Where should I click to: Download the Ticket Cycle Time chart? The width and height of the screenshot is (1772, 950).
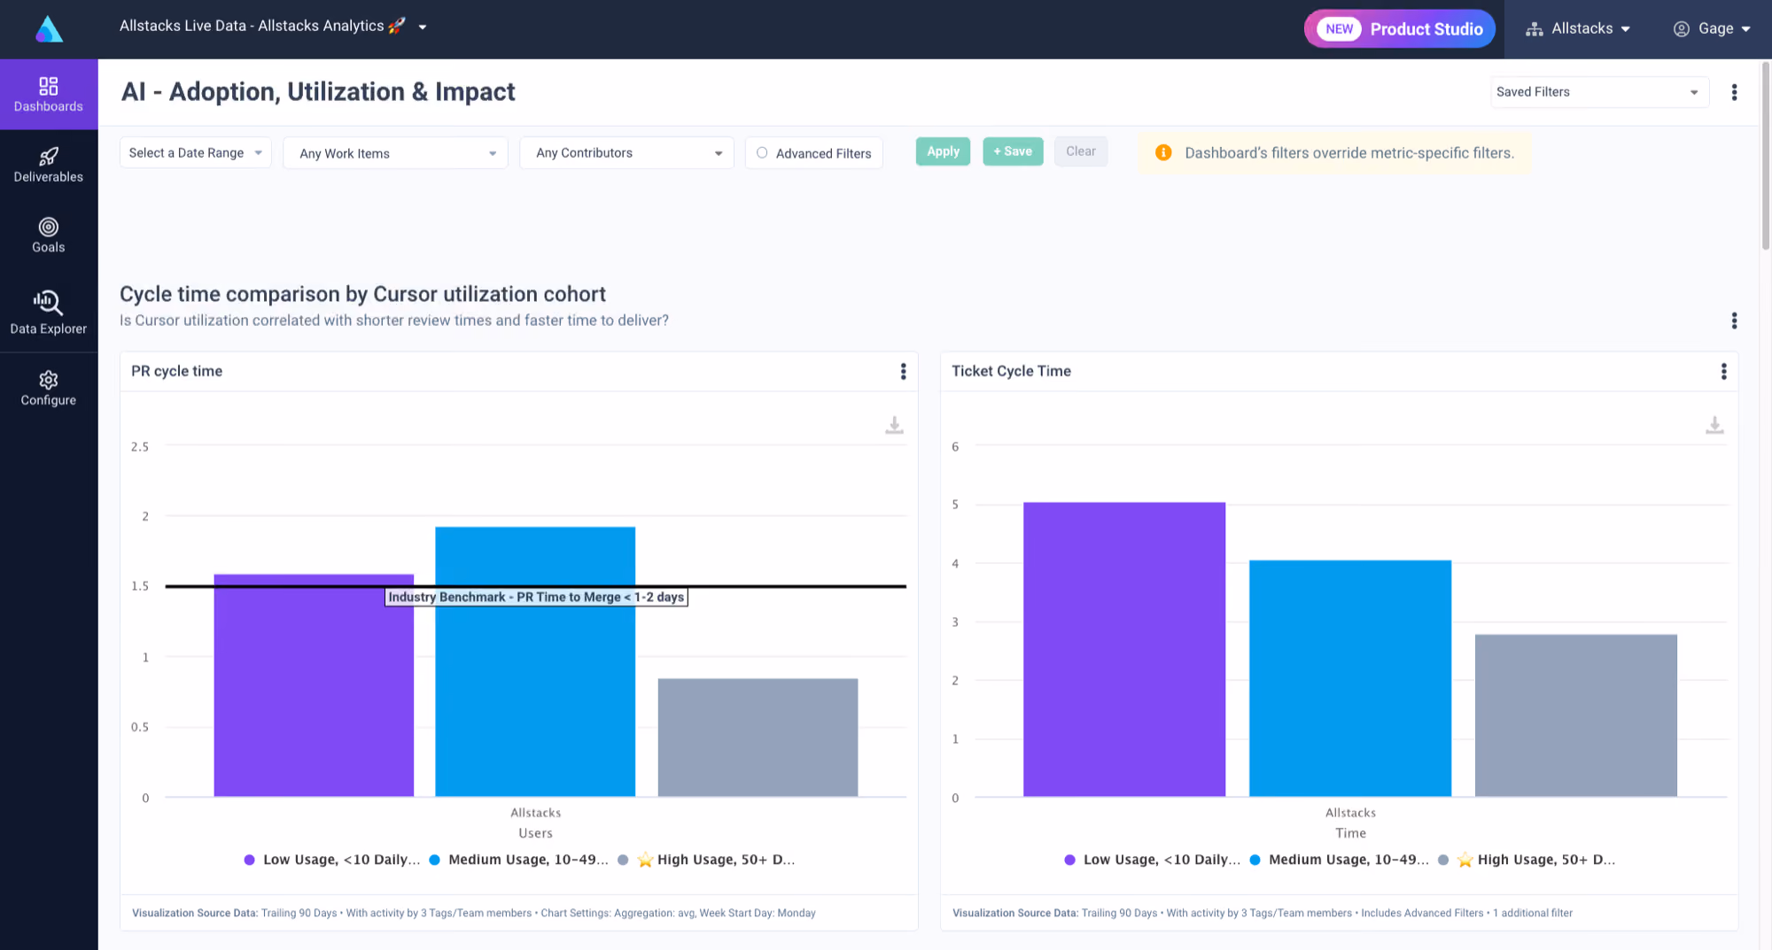point(1714,426)
